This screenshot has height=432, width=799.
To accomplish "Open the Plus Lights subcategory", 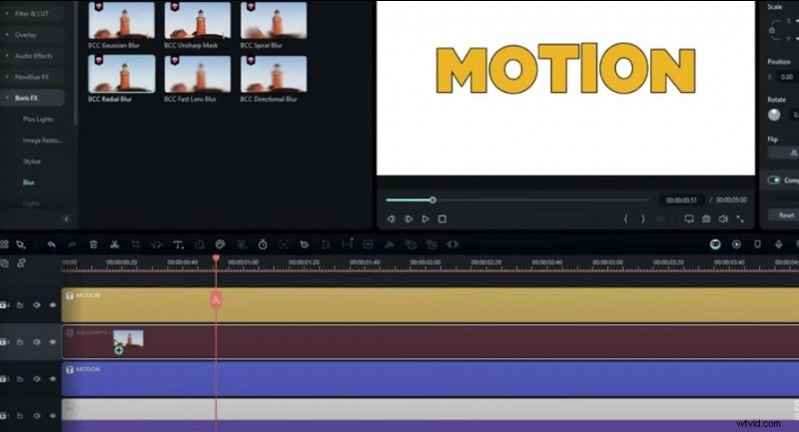I will click(40, 120).
